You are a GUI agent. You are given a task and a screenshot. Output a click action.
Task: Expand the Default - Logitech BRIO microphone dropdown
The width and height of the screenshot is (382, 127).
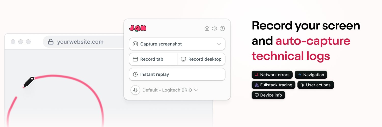(x=170, y=90)
